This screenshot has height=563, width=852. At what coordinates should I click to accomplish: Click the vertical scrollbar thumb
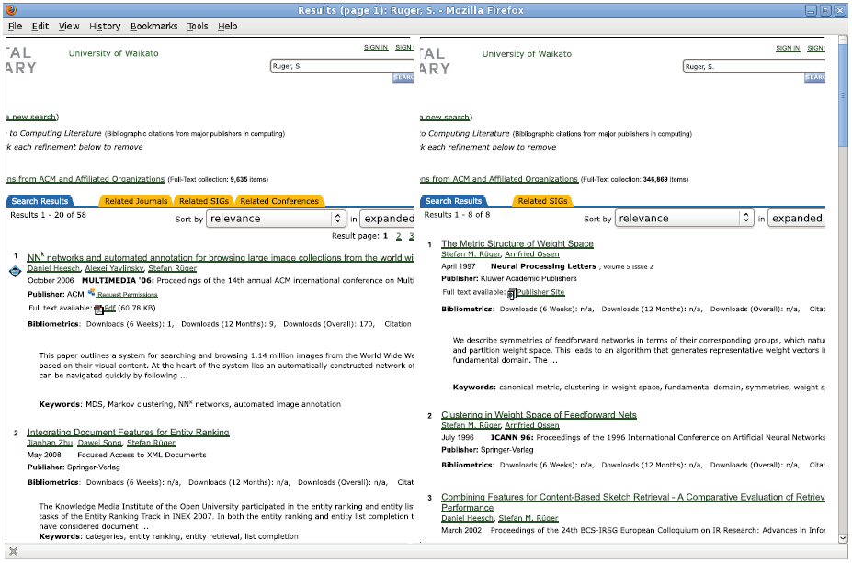pos(843,95)
